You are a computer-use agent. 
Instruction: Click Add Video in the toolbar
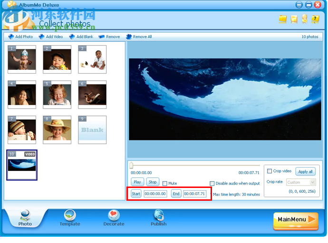(51, 37)
